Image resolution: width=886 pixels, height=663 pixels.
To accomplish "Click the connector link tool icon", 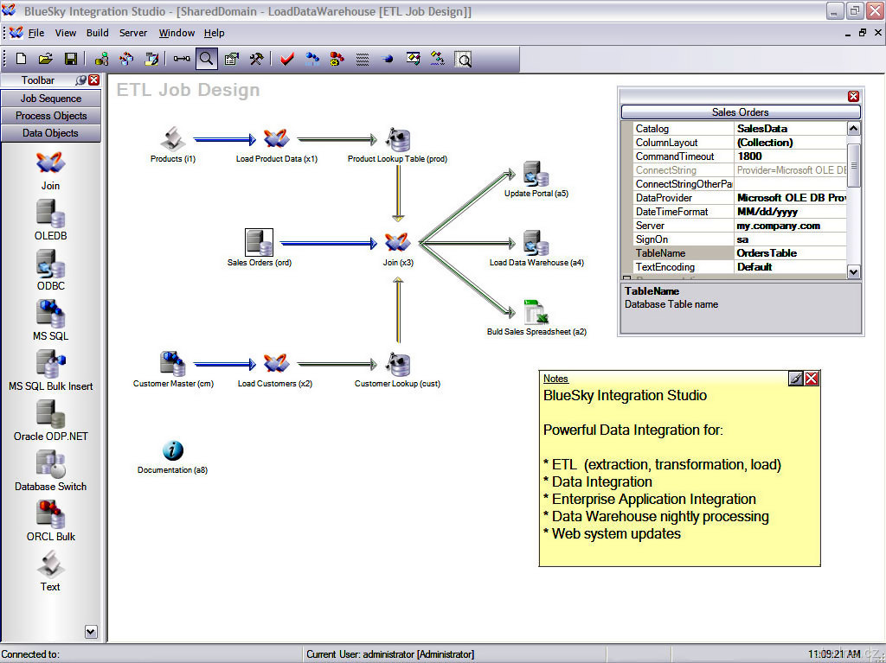I will tap(182, 59).
